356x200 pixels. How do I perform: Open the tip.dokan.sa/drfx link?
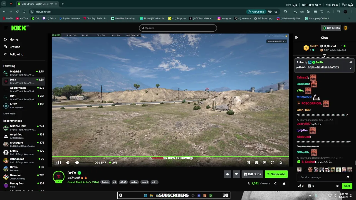tap(323, 67)
